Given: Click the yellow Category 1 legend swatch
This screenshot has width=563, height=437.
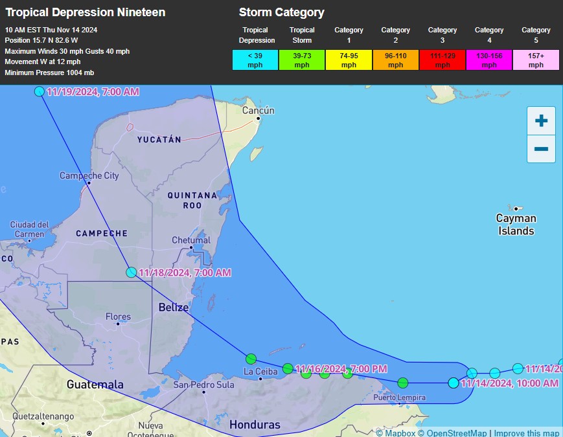Looking at the screenshot, I should pos(349,60).
